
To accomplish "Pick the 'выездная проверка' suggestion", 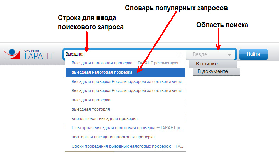I will pyautogui.click(x=91, y=100).
